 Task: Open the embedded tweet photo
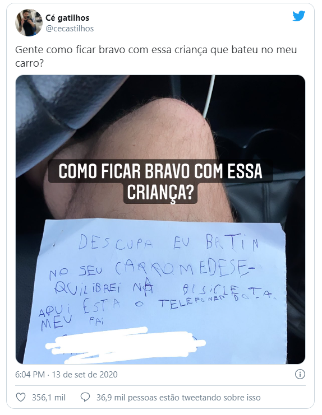click(160, 220)
